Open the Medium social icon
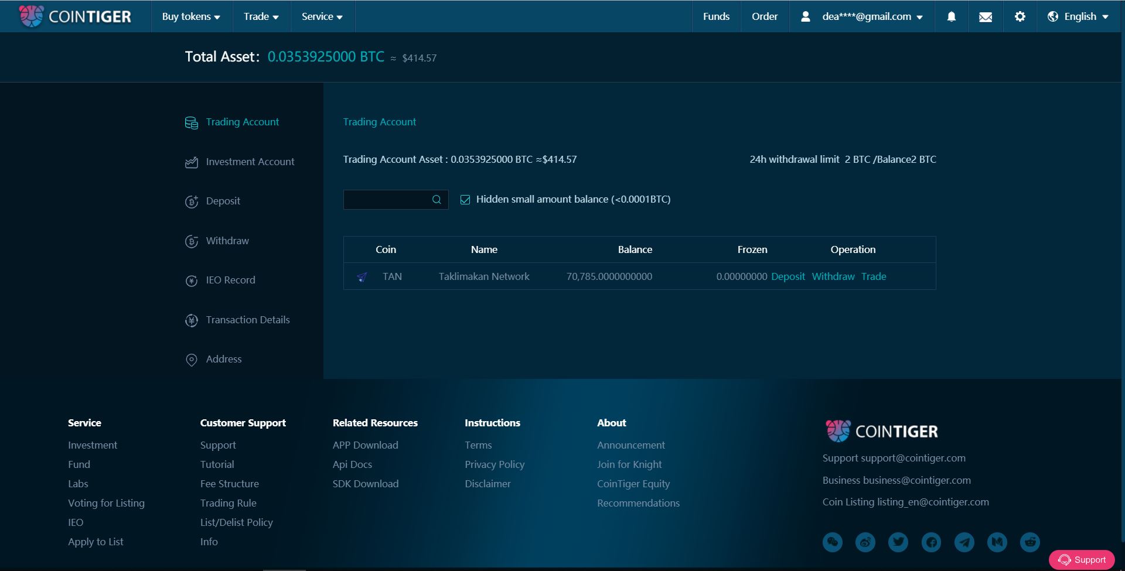This screenshot has width=1125, height=571. (x=997, y=542)
